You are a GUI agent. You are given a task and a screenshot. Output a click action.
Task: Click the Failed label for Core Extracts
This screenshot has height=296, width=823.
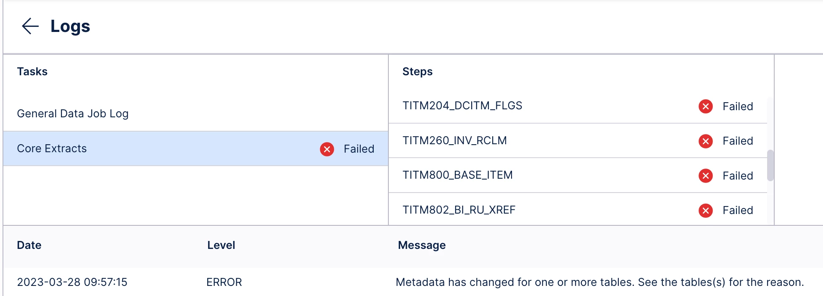click(x=359, y=149)
